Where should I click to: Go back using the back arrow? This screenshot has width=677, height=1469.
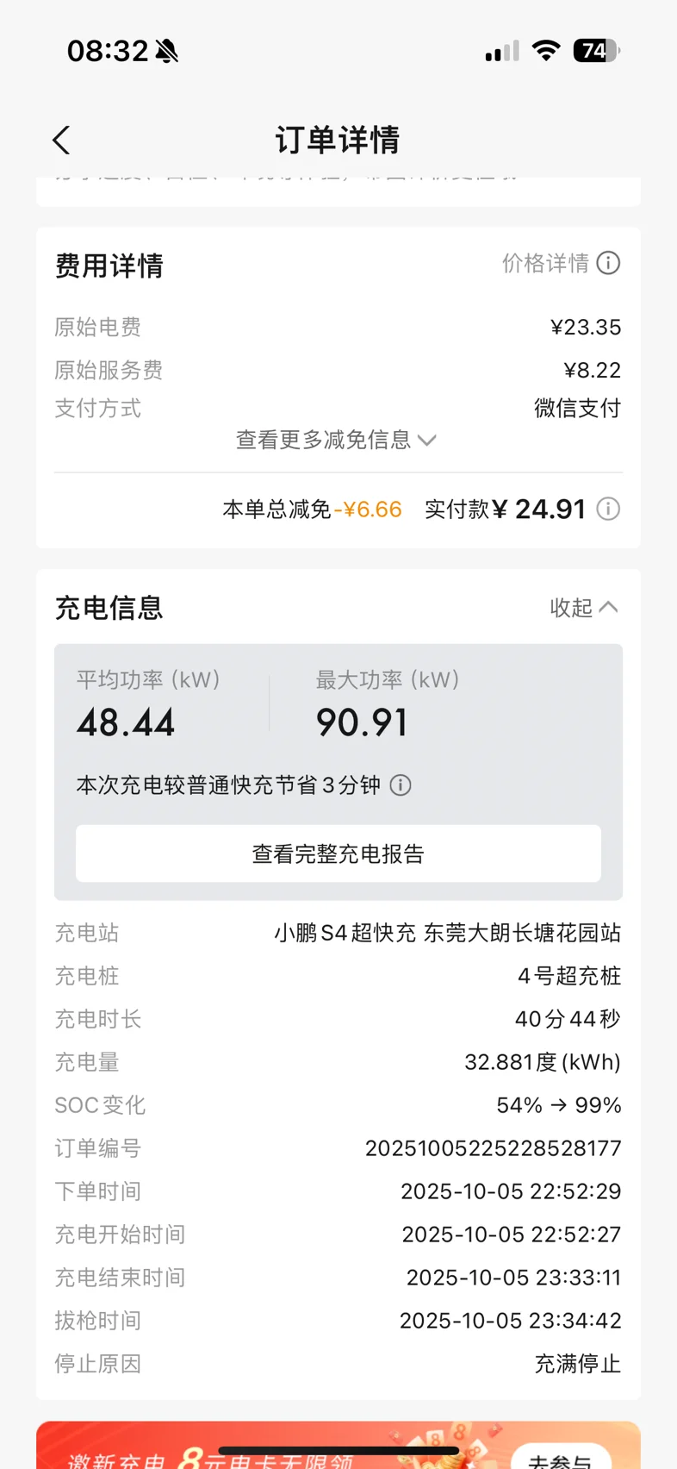[61, 141]
